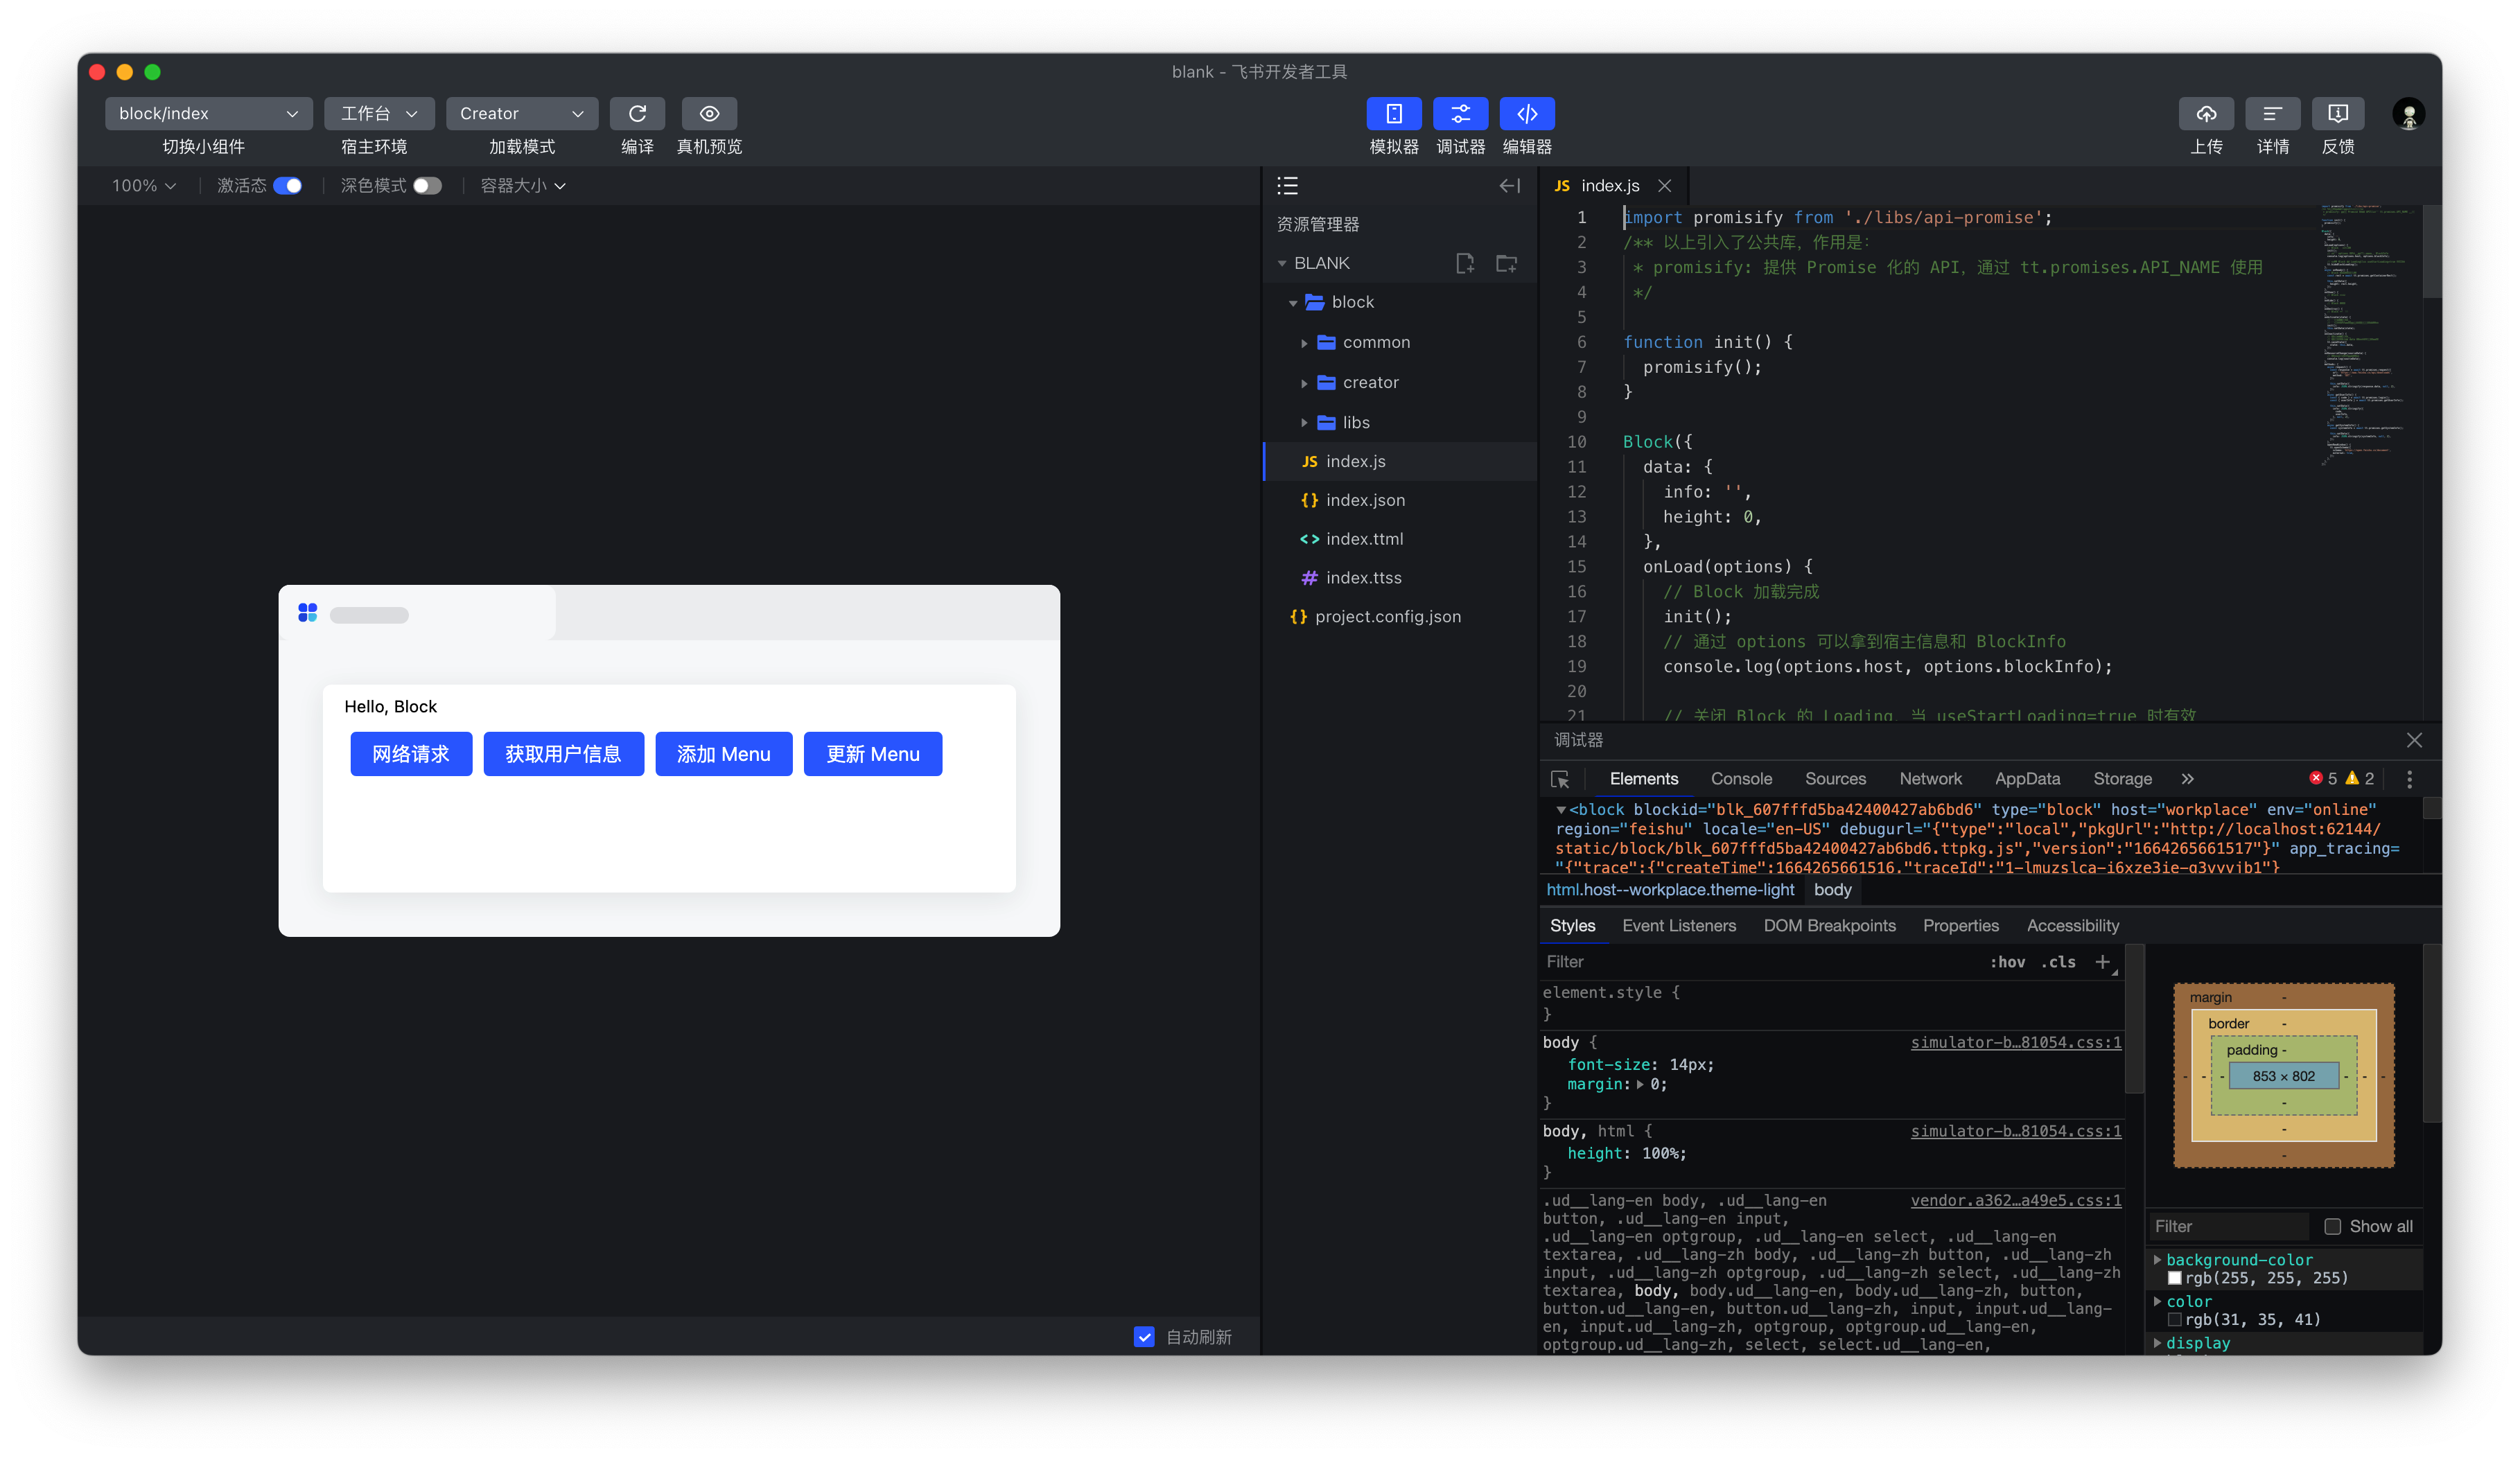
Task: Click the upload cloud icon
Action: pyautogui.click(x=2205, y=113)
